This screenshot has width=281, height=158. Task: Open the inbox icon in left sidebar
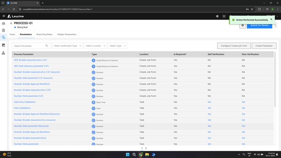click(3, 23)
